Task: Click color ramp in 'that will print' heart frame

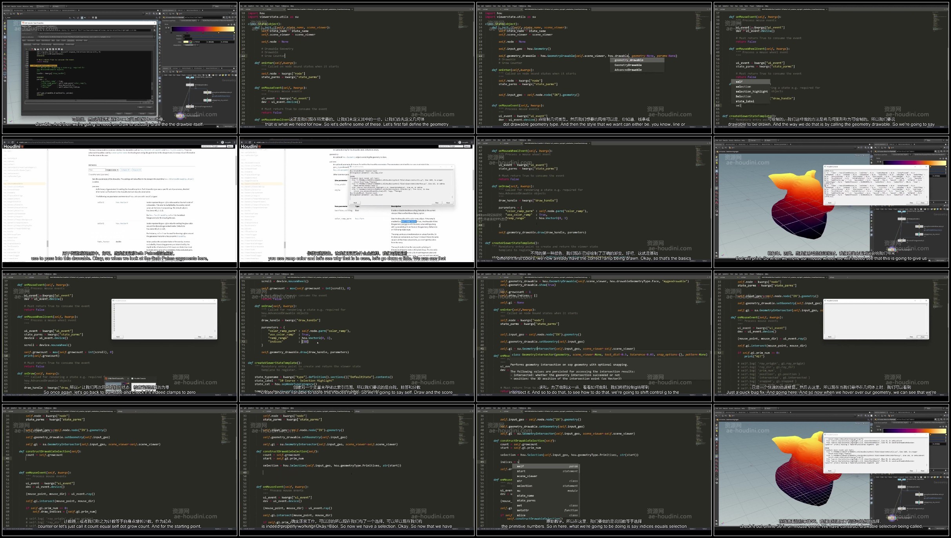Action: (x=915, y=163)
